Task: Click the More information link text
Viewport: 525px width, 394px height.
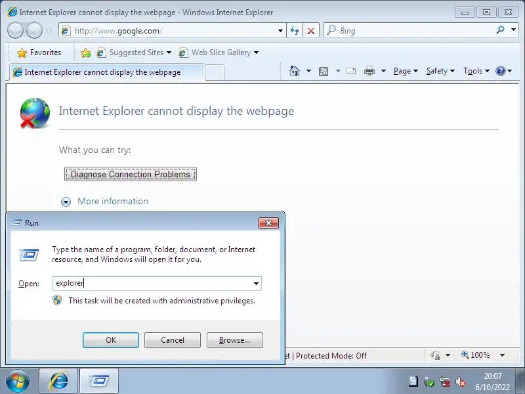Action: tap(113, 201)
